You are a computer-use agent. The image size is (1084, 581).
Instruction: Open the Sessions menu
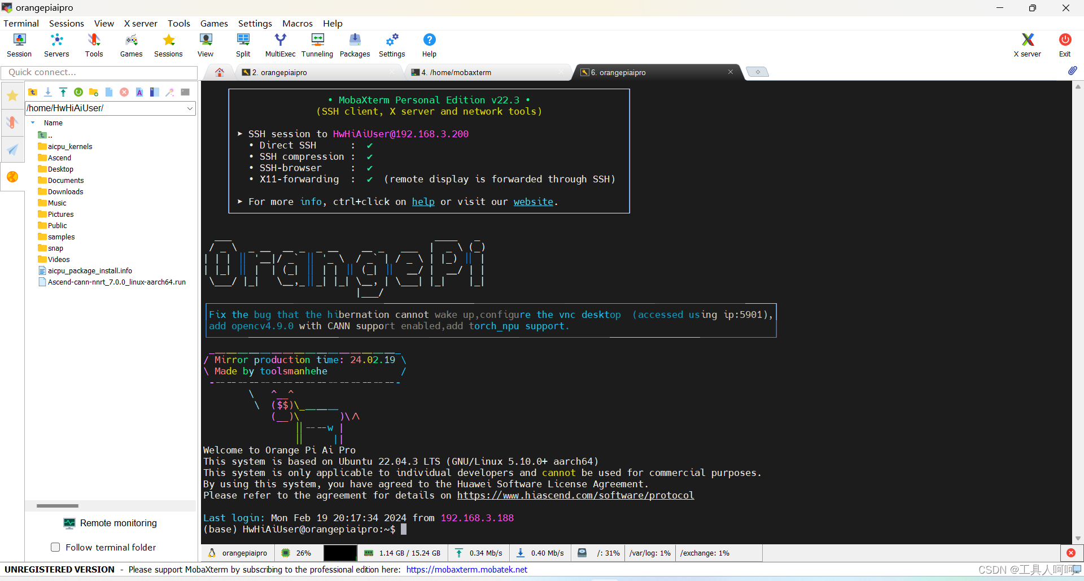click(x=66, y=23)
